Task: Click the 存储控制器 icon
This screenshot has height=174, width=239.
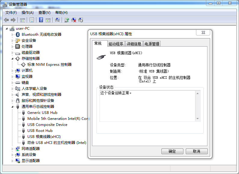Action: (18, 59)
